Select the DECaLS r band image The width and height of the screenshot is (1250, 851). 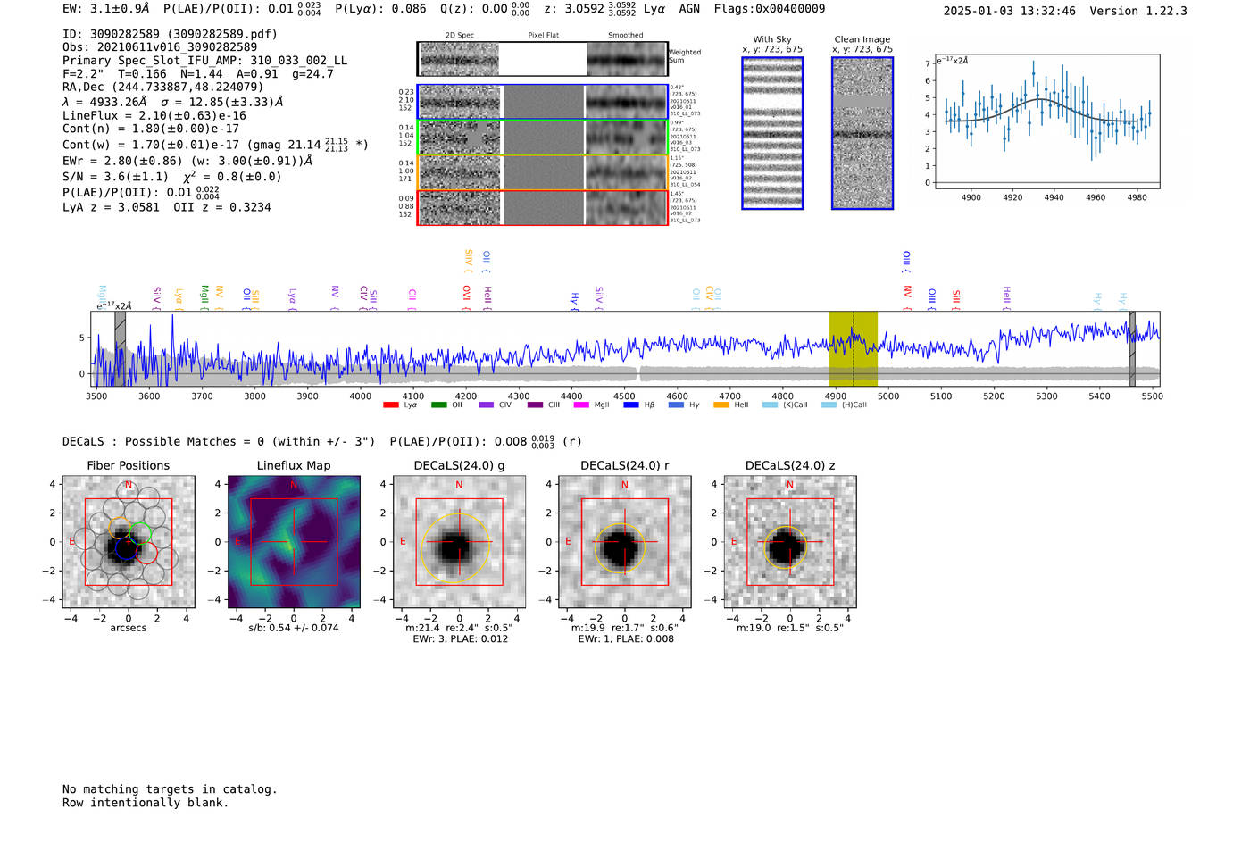tap(624, 542)
